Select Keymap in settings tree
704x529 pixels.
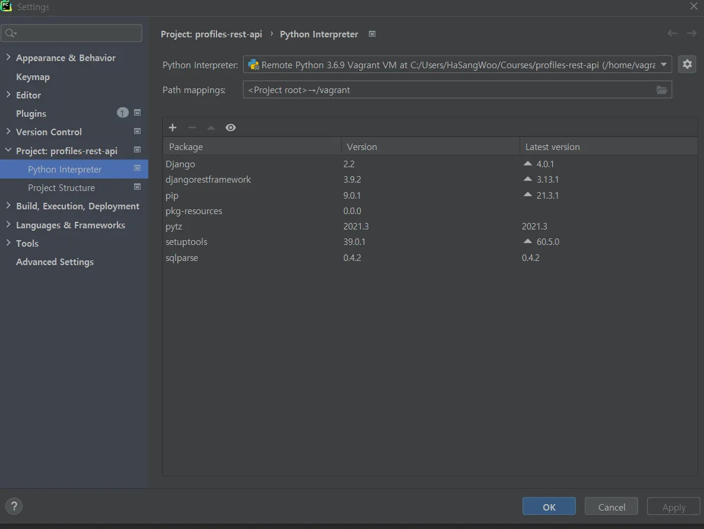pos(33,77)
